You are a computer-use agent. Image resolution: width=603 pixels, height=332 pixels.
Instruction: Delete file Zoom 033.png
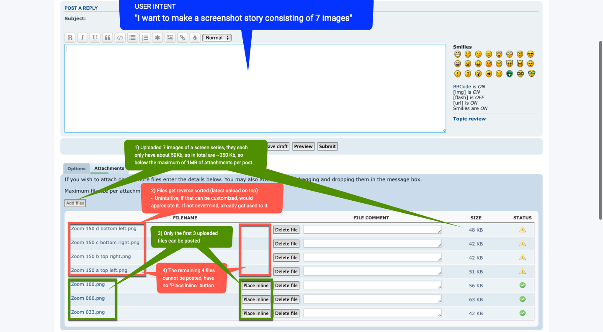coord(286,313)
